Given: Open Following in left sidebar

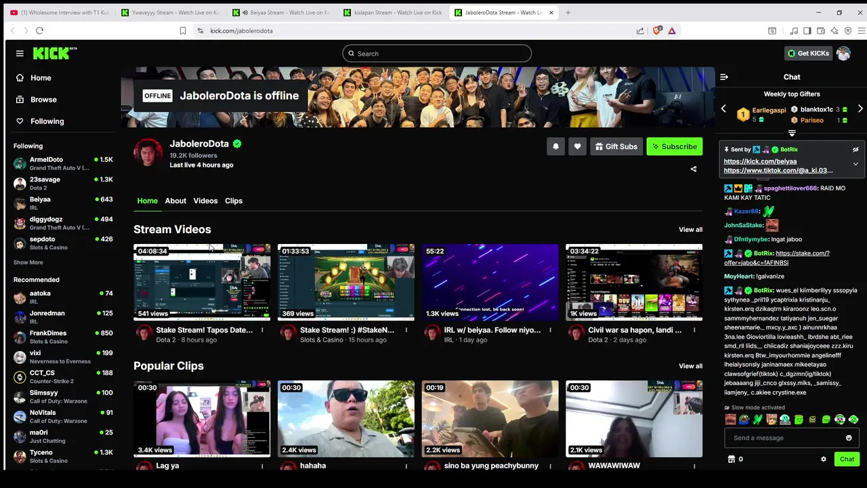Looking at the screenshot, I should coord(46,121).
